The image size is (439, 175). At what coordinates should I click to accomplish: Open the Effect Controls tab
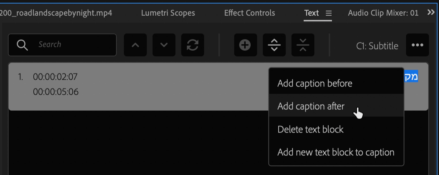pos(250,13)
